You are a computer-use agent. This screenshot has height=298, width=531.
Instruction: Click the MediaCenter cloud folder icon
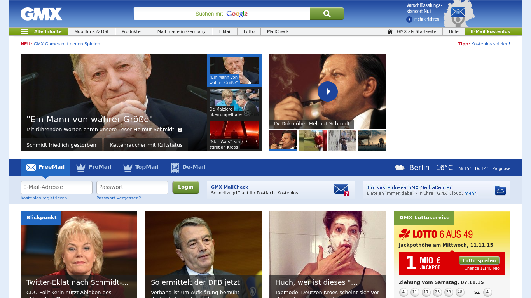point(500,190)
